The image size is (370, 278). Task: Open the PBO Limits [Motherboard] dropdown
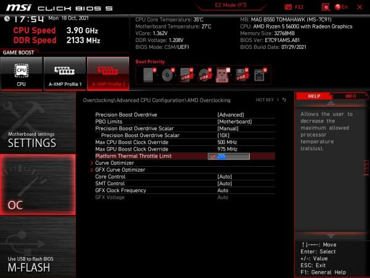[x=234, y=122]
